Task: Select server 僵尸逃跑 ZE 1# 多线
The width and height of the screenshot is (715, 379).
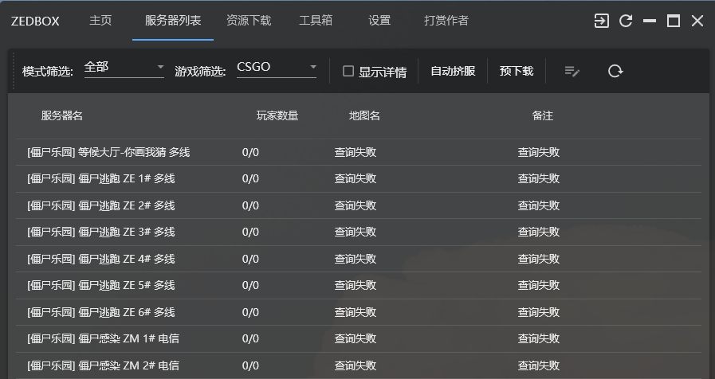Action: coord(100,179)
